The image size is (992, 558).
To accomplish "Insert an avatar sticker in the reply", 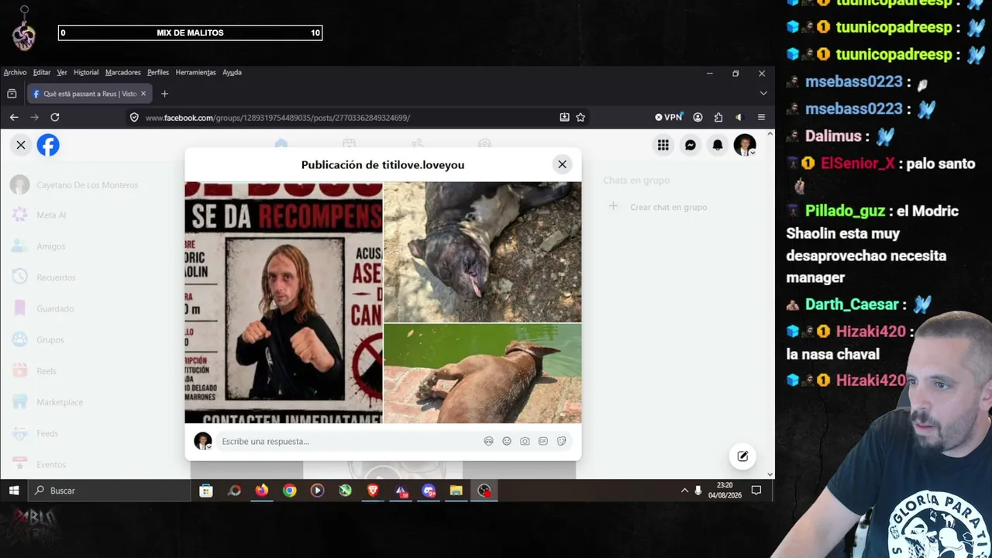I will [488, 441].
